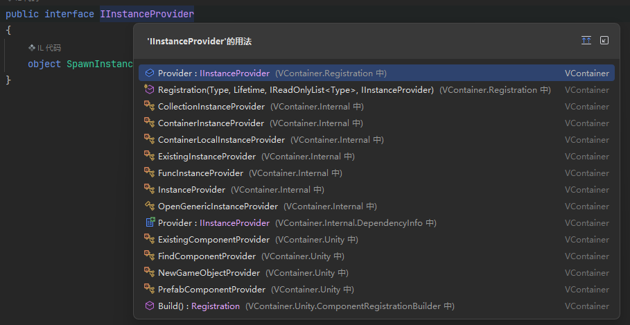
Task: Navigate to ExistingComponentProvider usage
Action: click(x=213, y=239)
